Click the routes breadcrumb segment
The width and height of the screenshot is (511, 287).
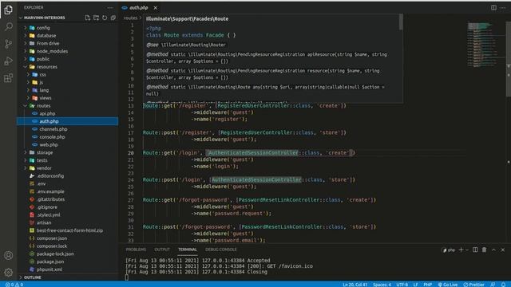pyautogui.click(x=130, y=18)
